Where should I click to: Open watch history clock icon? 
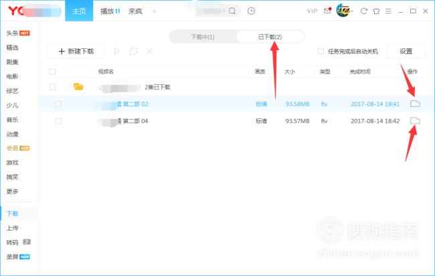click(x=251, y=11)
